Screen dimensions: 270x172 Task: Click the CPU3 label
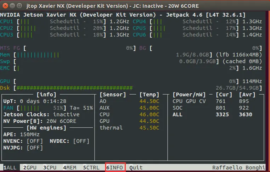(6, 35)
